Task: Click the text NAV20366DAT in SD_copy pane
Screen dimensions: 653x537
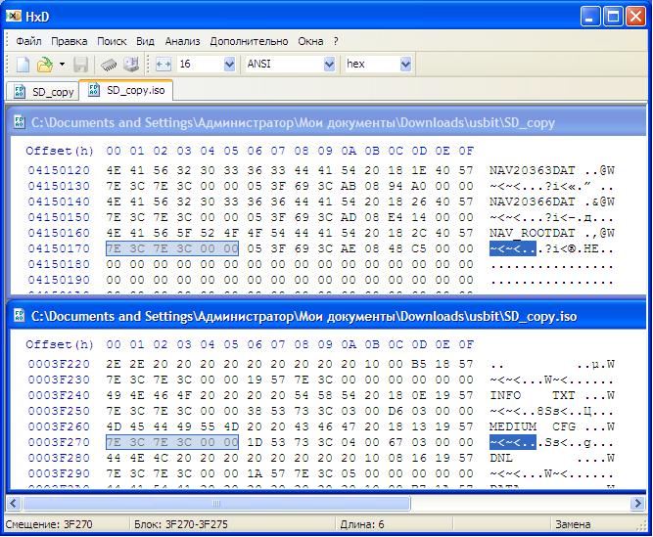Action: pos(532,201)
